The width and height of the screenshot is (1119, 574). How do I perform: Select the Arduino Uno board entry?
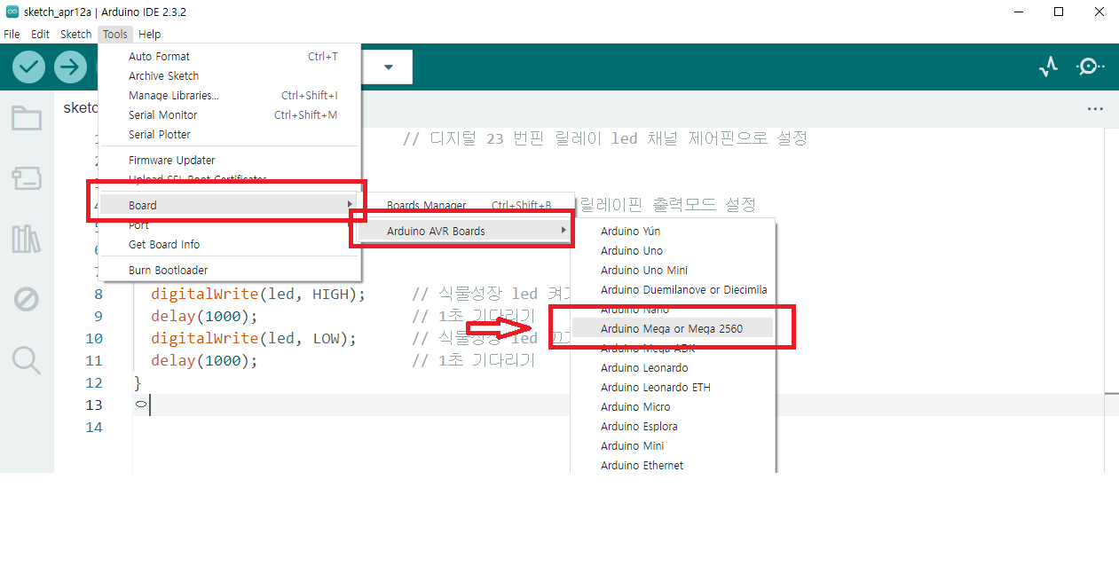673,250
